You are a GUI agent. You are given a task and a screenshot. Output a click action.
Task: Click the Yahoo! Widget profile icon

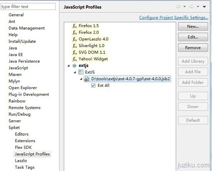[75, 59]
